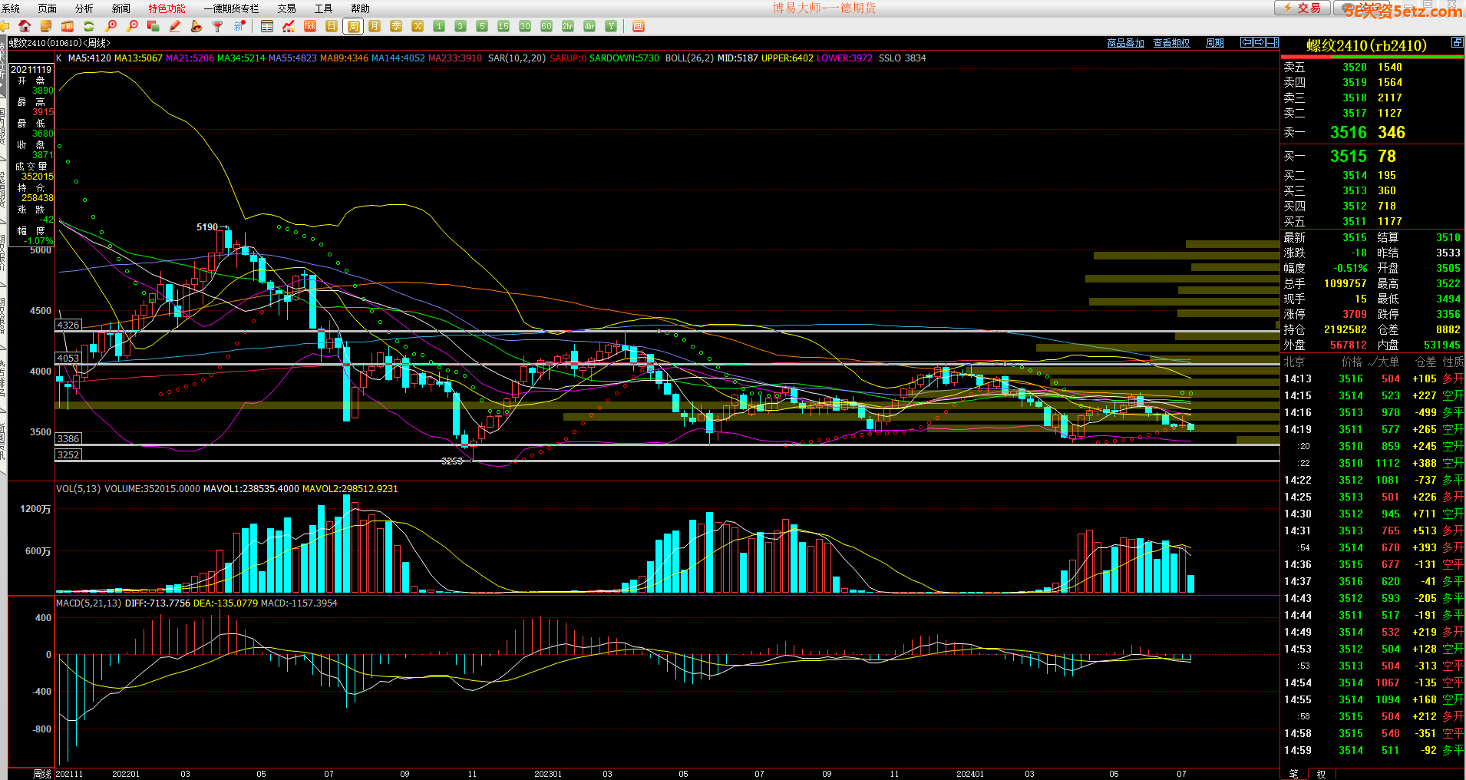1466x780 pixels.
Task: Select the 笔 tab at panel bottom
Action: tap(1294, 774)
